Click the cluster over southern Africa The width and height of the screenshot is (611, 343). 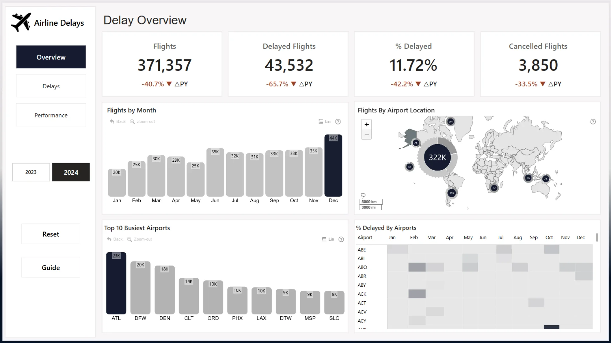(494, 188)
